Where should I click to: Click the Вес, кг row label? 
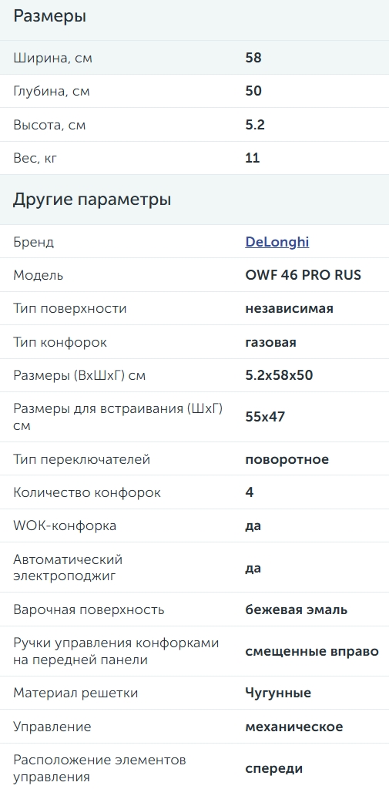tap(35, 158)
